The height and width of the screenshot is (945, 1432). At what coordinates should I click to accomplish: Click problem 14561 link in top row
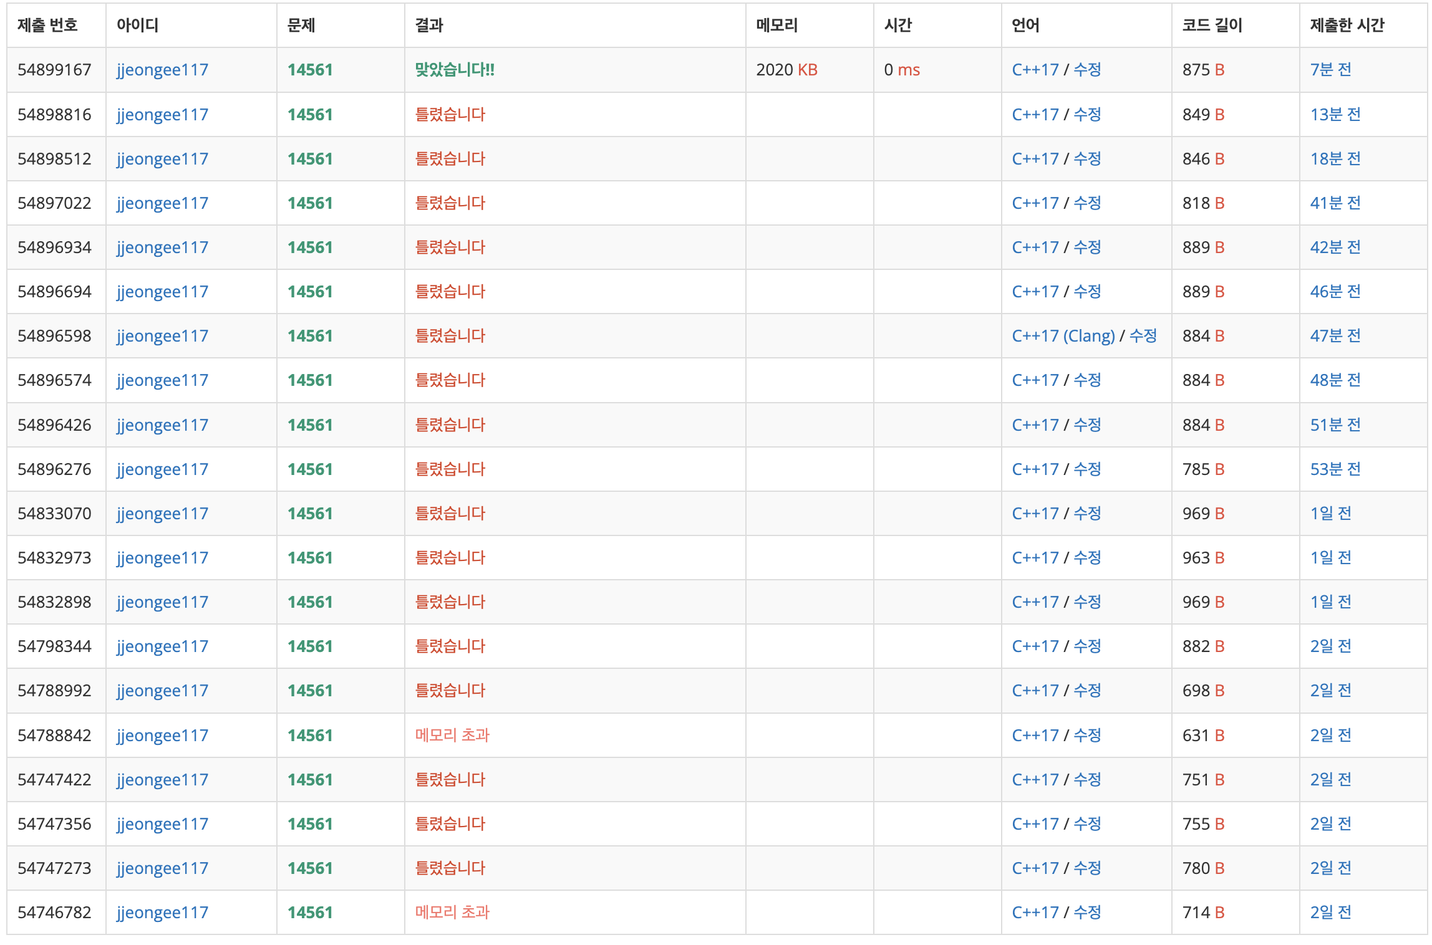309,70
